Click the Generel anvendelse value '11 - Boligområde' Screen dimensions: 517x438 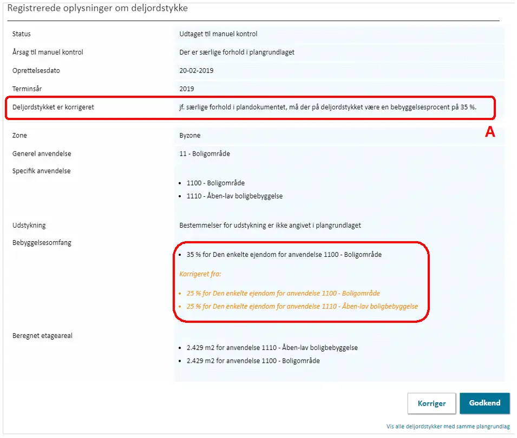point(205,154)
